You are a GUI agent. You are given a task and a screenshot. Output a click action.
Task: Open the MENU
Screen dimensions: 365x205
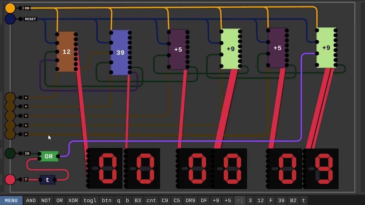click(x=11, y=200)
